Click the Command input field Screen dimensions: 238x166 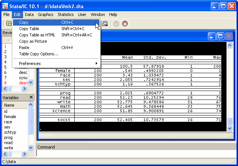coord(136,153)
